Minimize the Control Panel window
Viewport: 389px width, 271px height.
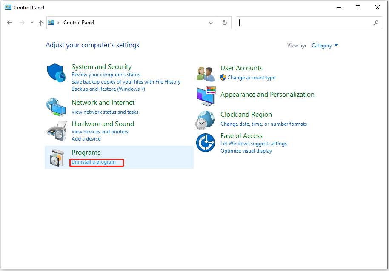click(x=339, y=7)
